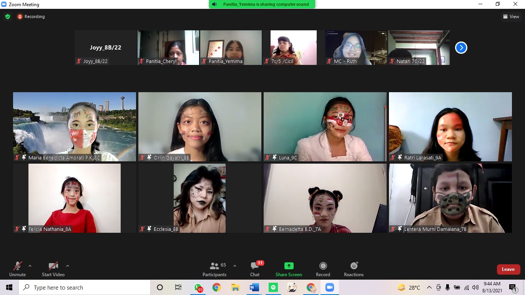Open the View layout menu
525x295 pixels.
pos(511,17)
